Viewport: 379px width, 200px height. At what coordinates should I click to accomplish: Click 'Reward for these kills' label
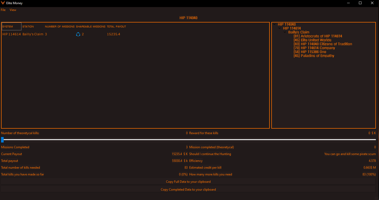[x=204, y=133]
